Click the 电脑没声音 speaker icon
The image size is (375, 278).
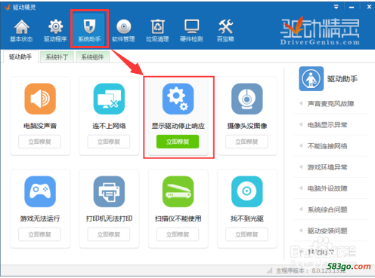(40, 99)
